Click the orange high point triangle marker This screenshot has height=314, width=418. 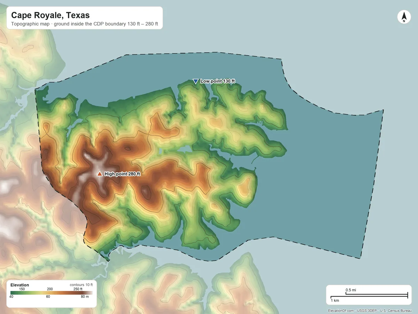[100, 174]
